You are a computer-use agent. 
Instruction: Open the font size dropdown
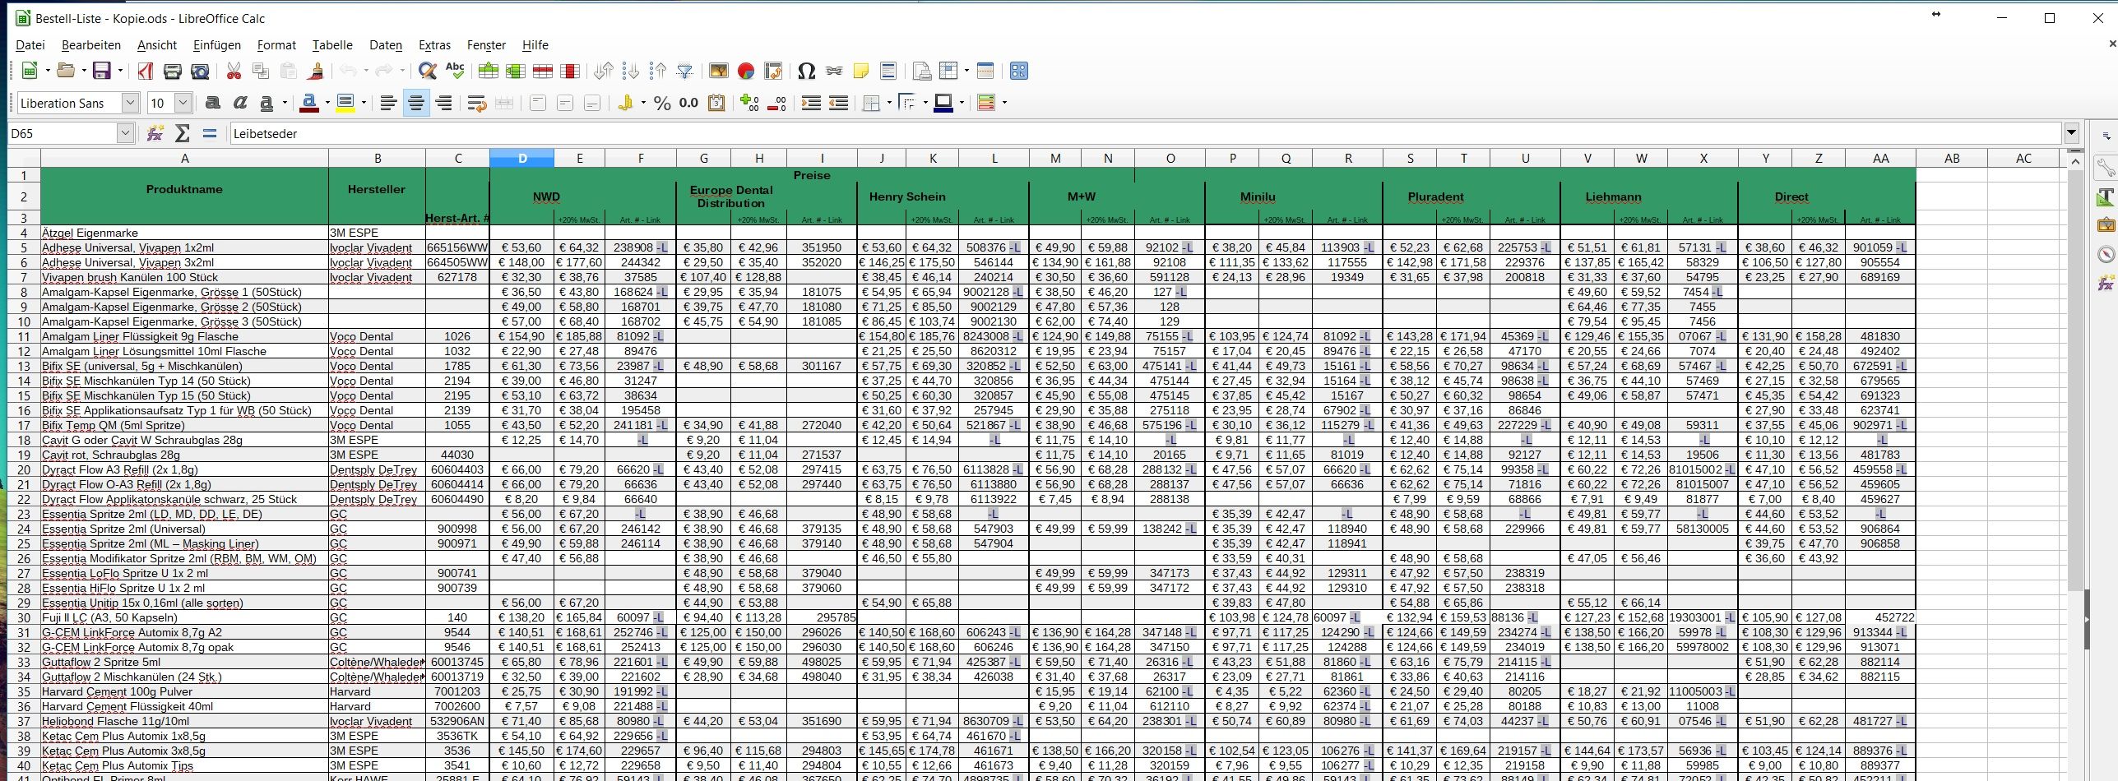point(183,104)
